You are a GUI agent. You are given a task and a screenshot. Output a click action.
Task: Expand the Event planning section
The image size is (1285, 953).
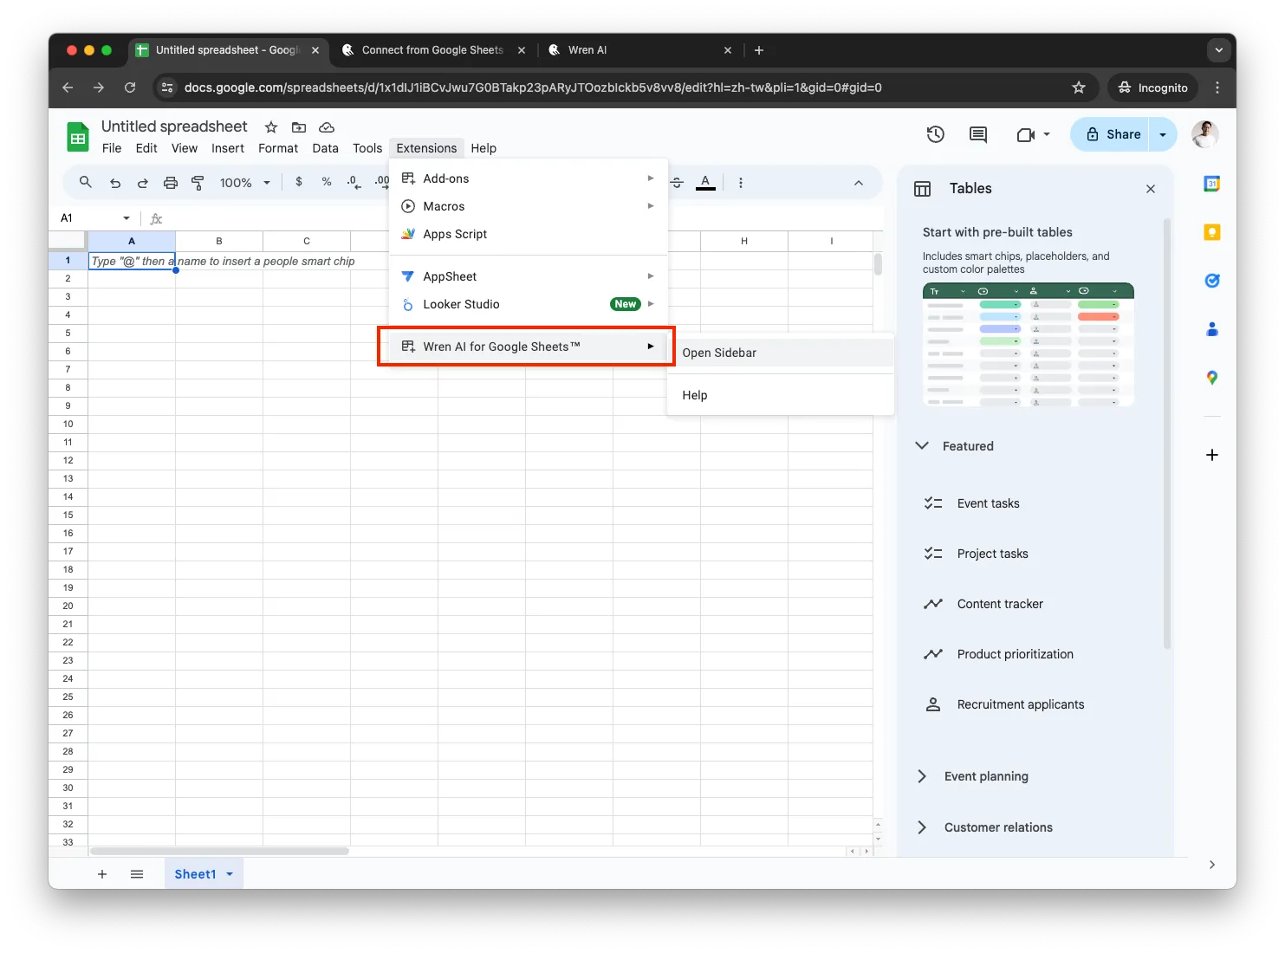point(922,776)
